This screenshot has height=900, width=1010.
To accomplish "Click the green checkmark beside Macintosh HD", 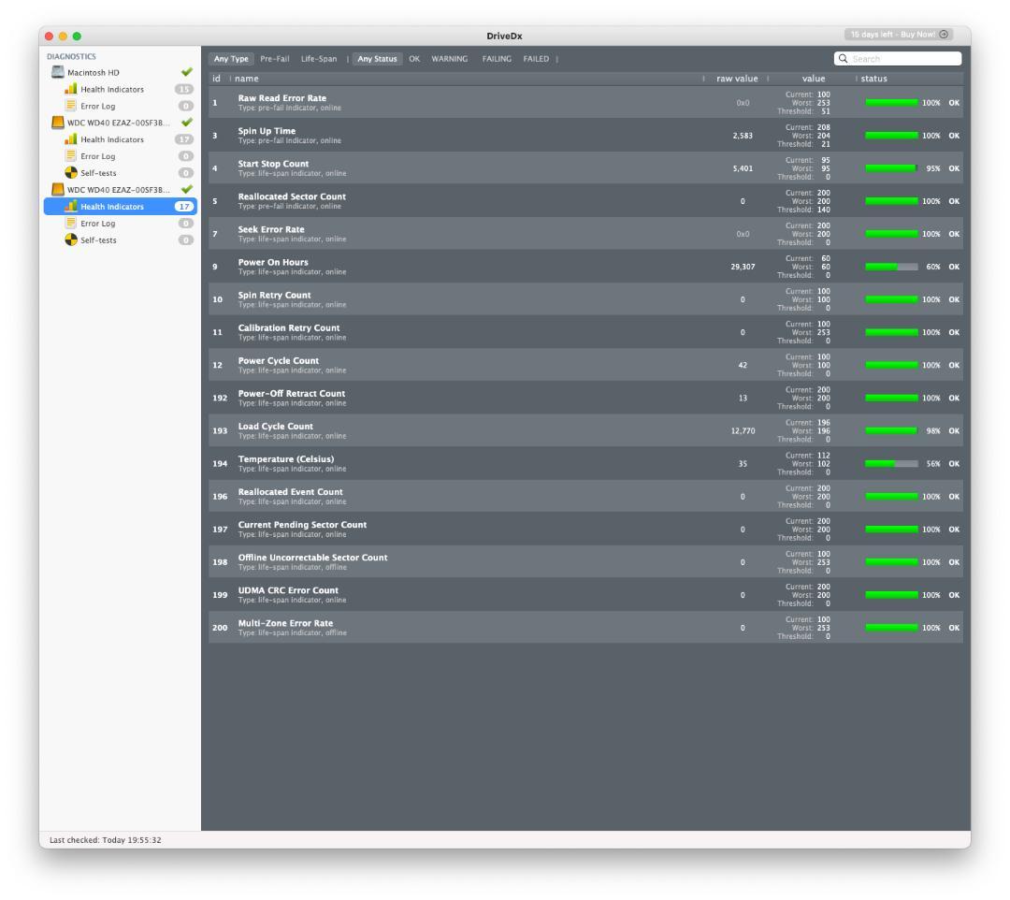I will pos(186,72).
